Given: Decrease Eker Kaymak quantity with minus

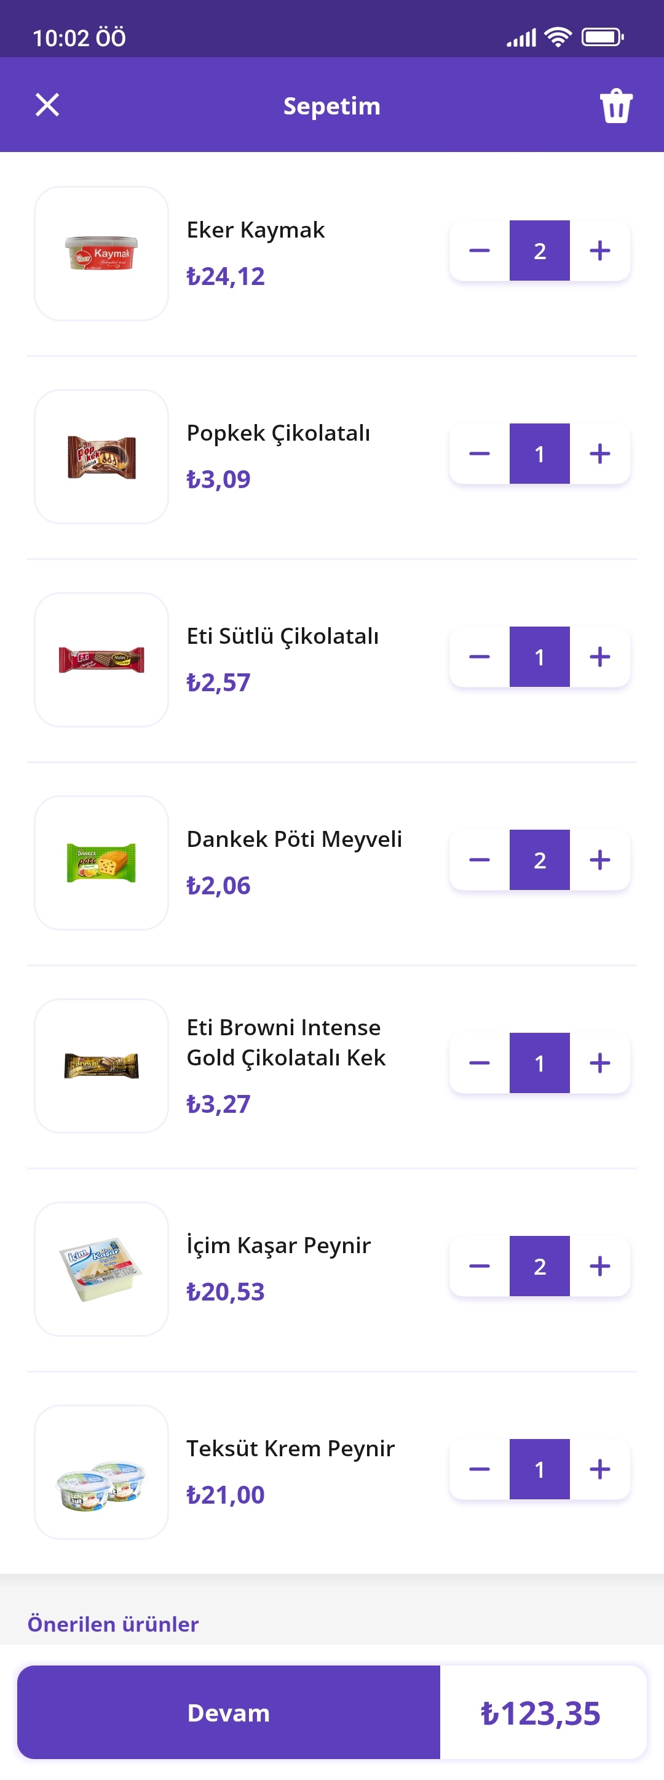Looking at the screenshot, I should pyautogui.click(x=479, y=251).
